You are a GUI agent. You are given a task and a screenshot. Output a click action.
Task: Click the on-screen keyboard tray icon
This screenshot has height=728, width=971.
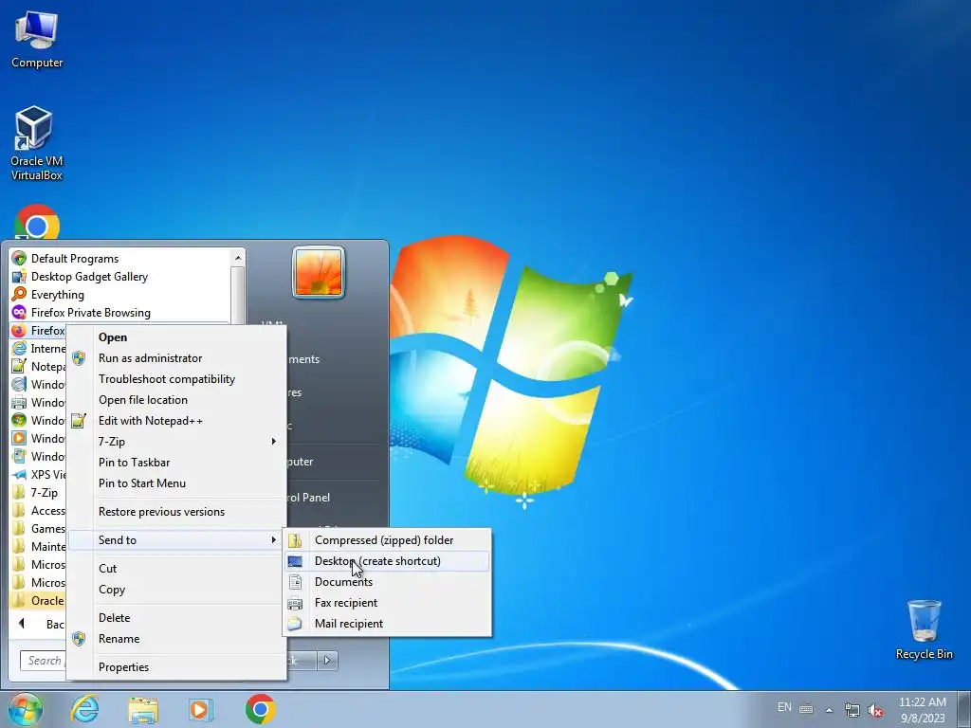pyautogui.click(x=806, y=709)
